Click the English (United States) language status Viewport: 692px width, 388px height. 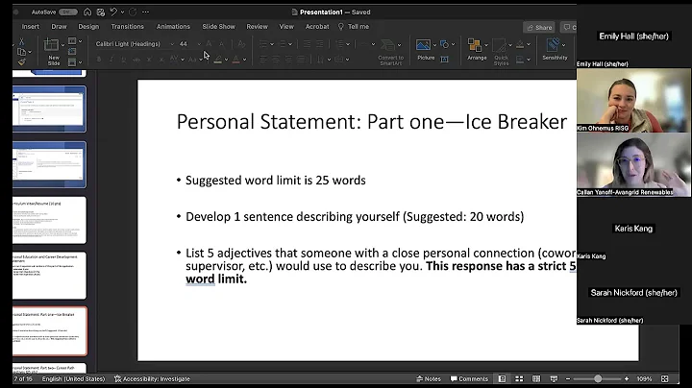73,378
